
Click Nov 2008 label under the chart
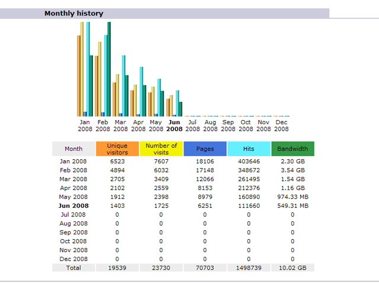click(x=264, y=125)
